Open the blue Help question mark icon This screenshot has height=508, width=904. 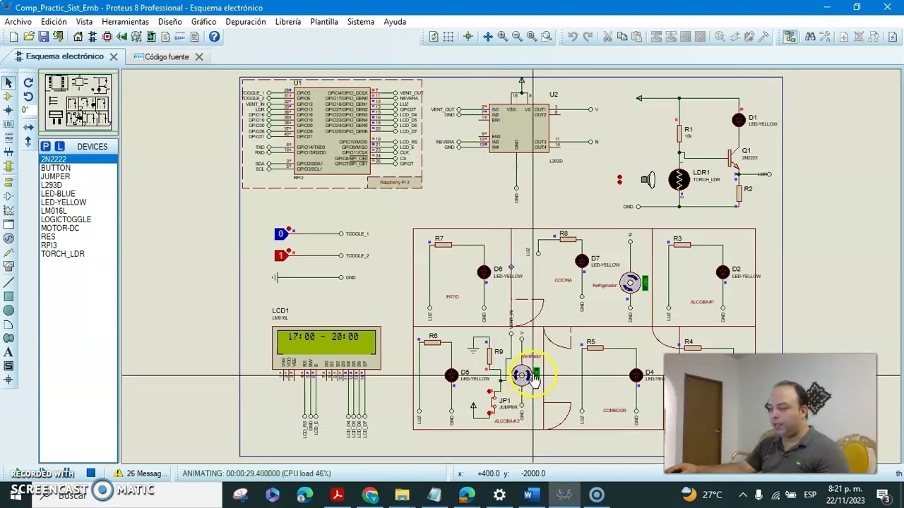(214, 37)
